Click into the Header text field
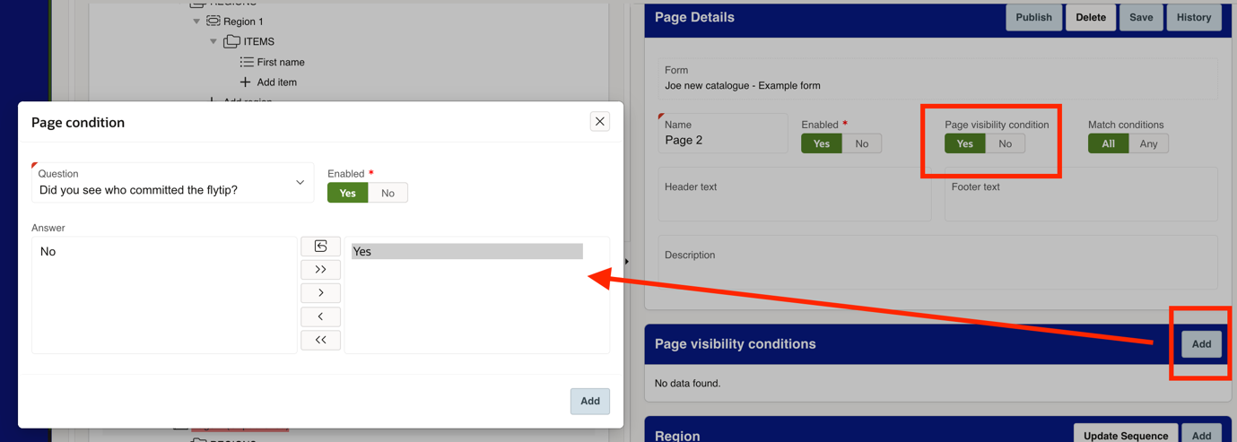This screenshot has height=442, width=1237. tap(795, 194)
